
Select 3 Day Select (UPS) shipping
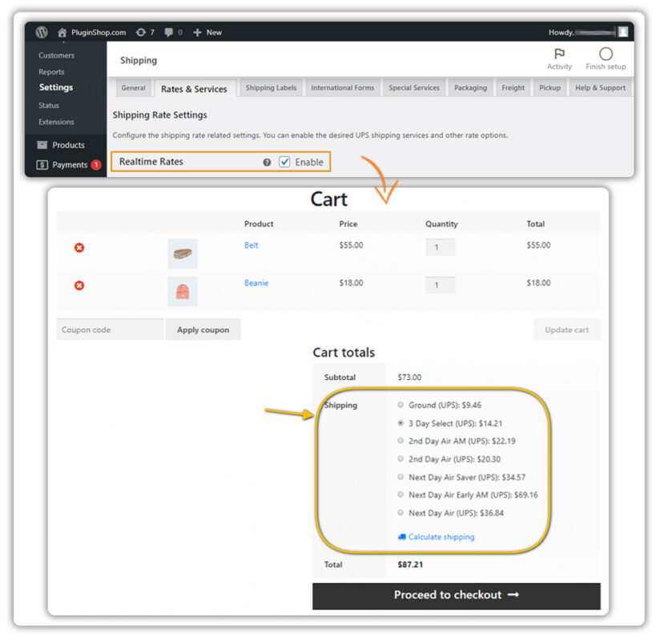[x=400, y=422]
